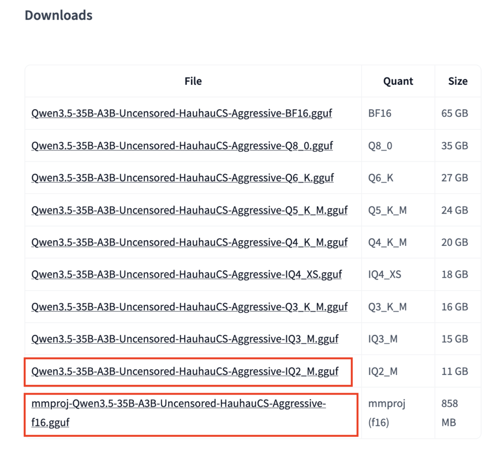This screenshot has height=462, width=493.
Task: Click the Q3_K_M gguf file link
Action: point(189,307)
